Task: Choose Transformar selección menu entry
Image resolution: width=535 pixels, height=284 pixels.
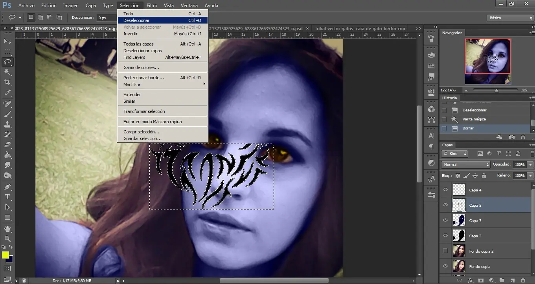Action: point(162,111)
